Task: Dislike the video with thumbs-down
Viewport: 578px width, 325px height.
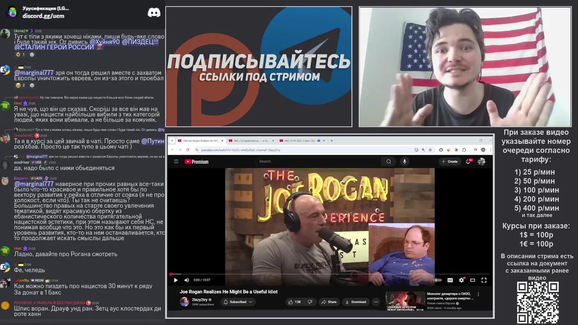Action: click(310, 302)
